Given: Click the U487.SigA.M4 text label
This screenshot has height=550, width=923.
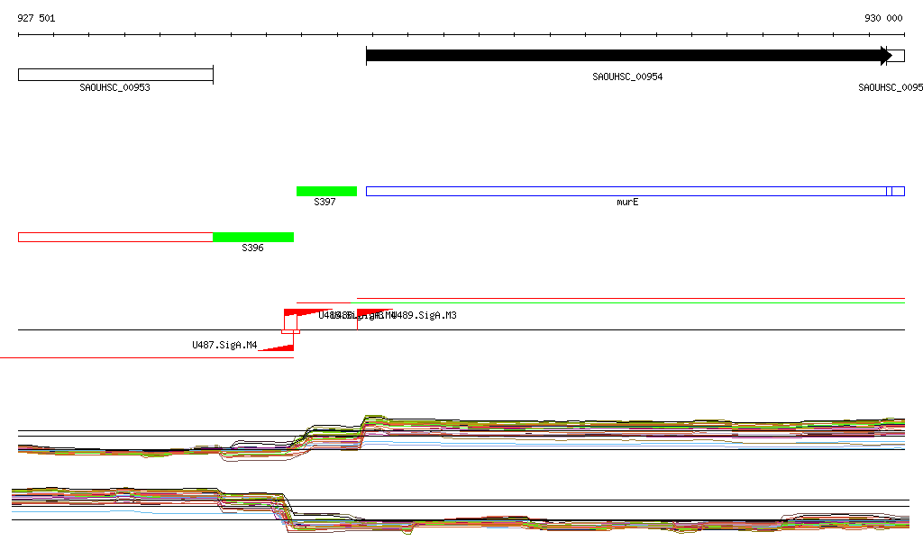Looking at the screenshot, I should [224, 345].
